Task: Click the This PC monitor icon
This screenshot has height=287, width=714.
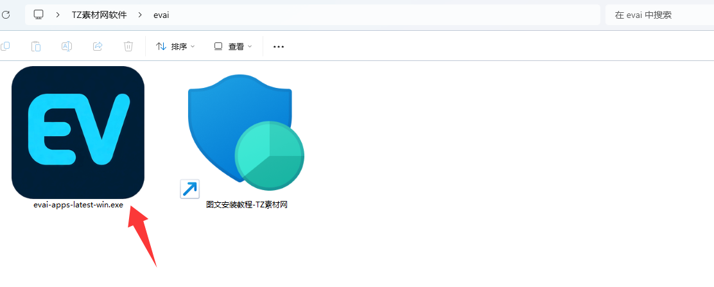Action: click(x=39, y=15)
